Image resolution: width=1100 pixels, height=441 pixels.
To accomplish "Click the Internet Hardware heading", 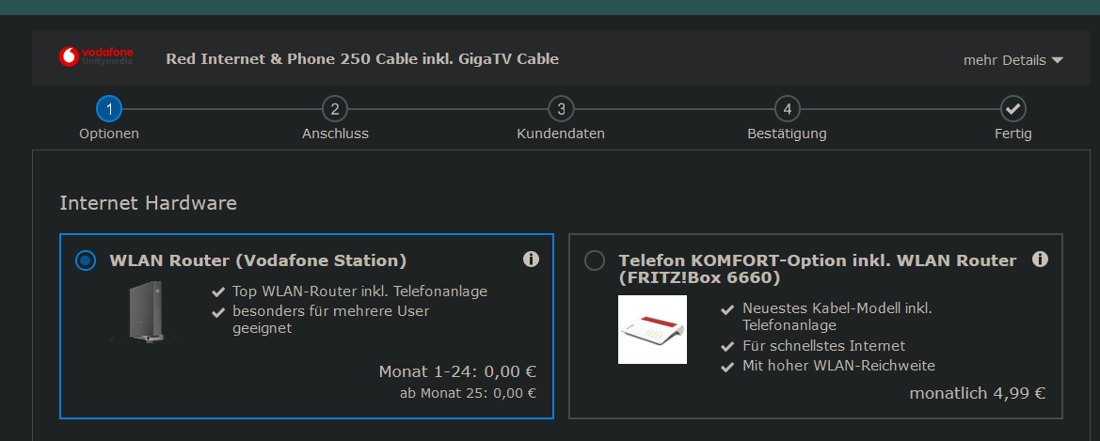I will tap(148, 203).
